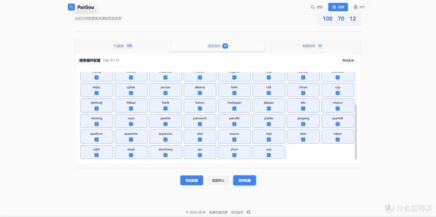Disable the panwiki plugin checkbox

[235, 124]
